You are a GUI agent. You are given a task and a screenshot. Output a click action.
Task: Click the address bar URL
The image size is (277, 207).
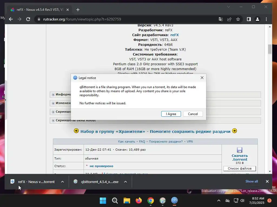82,19
